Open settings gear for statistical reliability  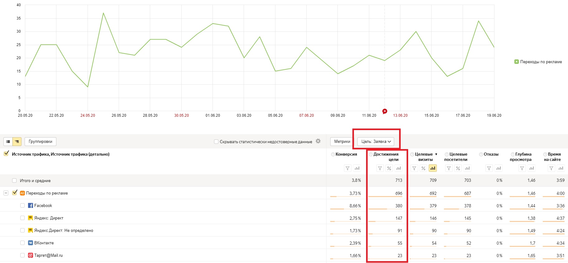pos(318,141)
